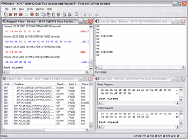
Task: Click the CTS indicator in the status bar
Action: (145, 136)
